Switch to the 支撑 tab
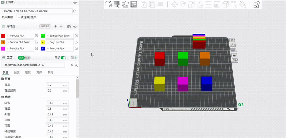Viewport: 286px width, 138px height. pos(39,72)
